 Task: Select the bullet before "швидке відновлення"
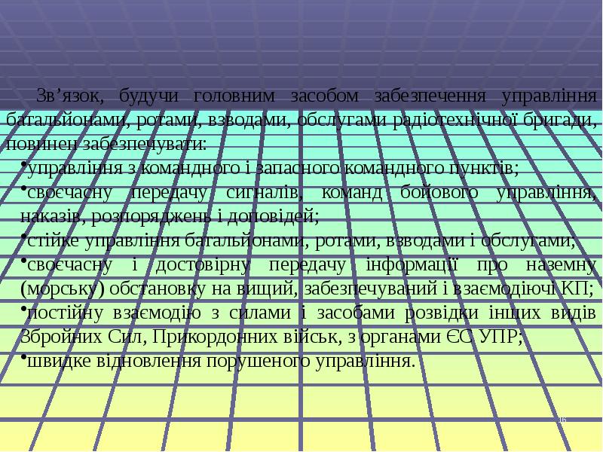[x=22, y=356]
